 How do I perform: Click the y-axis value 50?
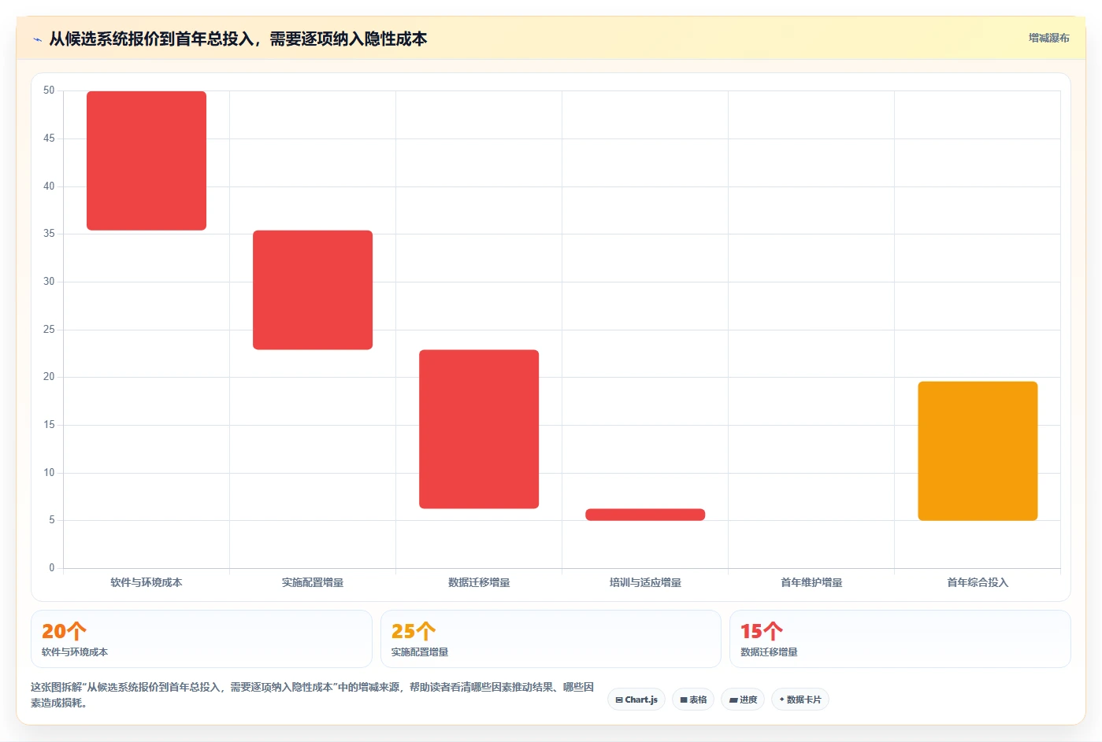coord(49,90)
